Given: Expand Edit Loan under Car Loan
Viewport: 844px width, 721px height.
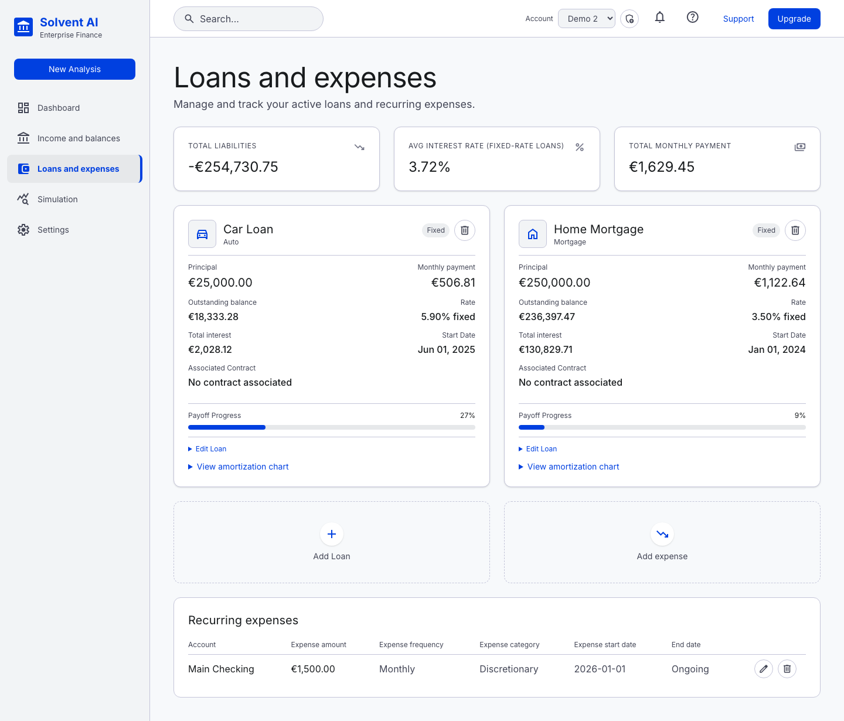Looking at the screenshot, I should [207, 449].
